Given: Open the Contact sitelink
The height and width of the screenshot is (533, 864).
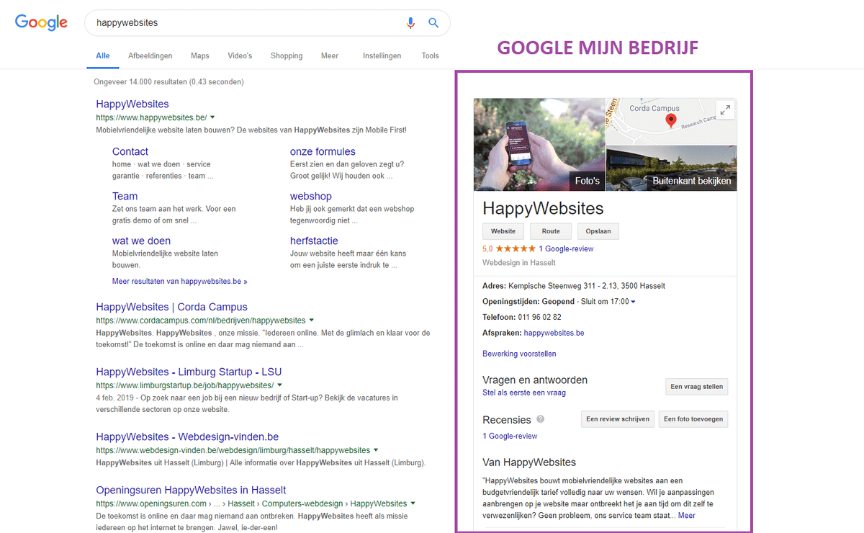Looking at the screenshot, I should tap(130, 151).
